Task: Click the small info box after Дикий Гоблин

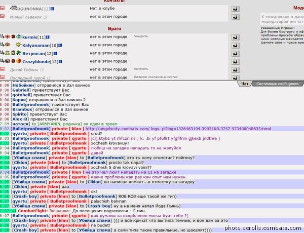Action: (42, 70)
